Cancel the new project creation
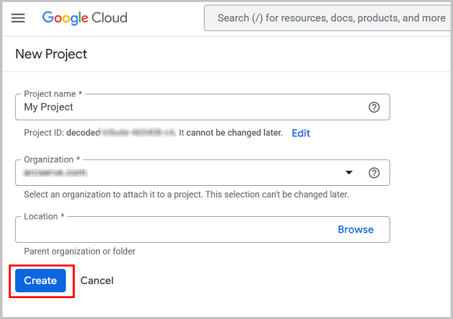Image resolution: width=453 pixels, height=319 pixels. tap(97, 281)
